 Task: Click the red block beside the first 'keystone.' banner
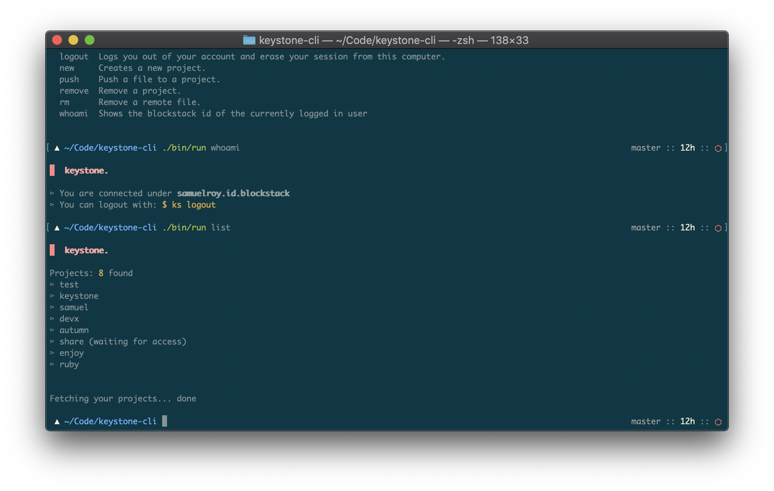click(x=52, y=170)
